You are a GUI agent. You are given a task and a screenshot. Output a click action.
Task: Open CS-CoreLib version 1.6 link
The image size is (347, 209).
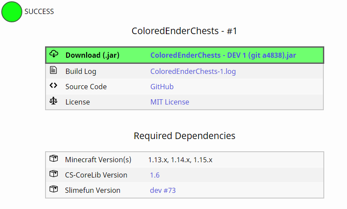pyautogui.click(x=155, y=175)
